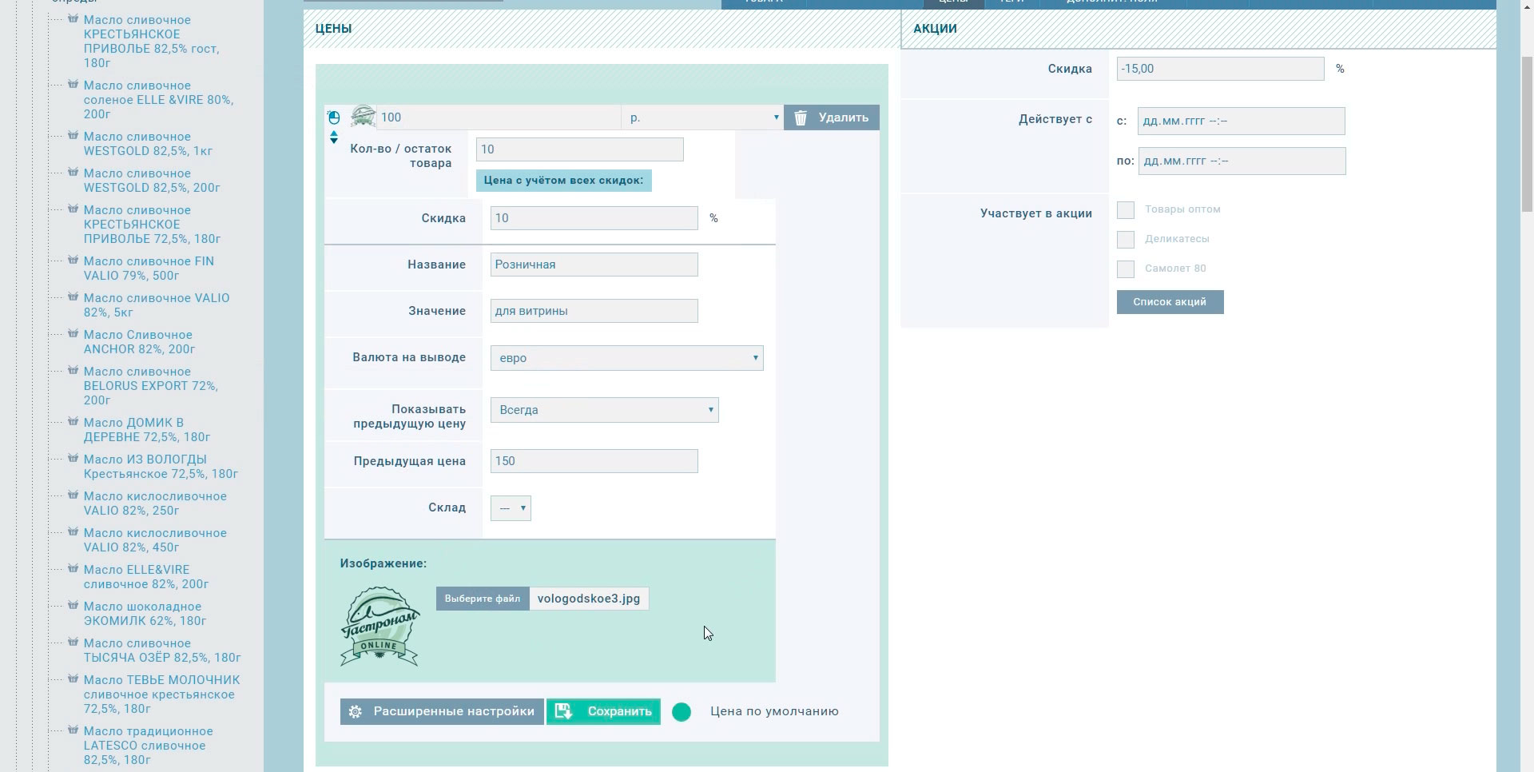
Task: Click the basket icon of Масло шоколадное ЭКОМИЛК
Action: [x=73, y=606]
